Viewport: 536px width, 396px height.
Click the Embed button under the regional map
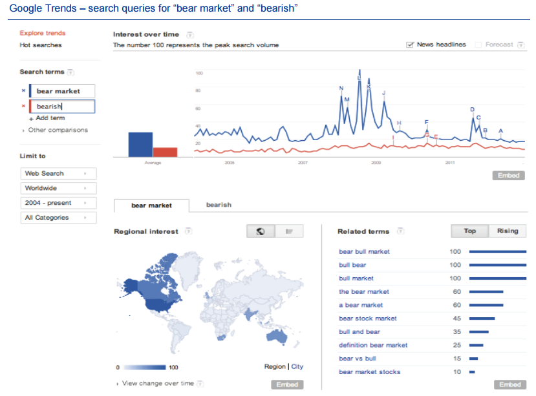pos(287,384)
